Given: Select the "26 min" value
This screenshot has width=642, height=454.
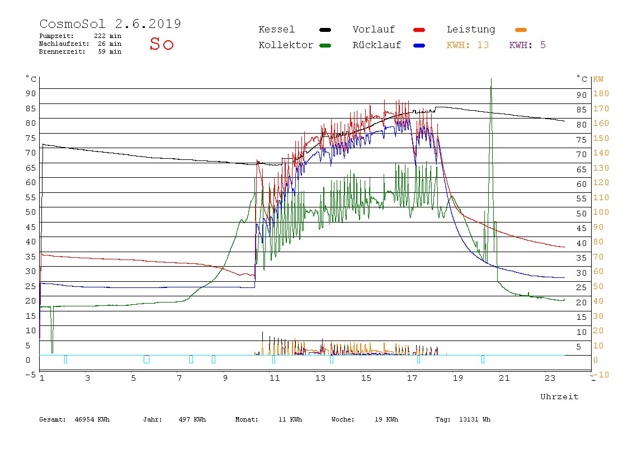Looking at the screenshot, I should point(110,44).
